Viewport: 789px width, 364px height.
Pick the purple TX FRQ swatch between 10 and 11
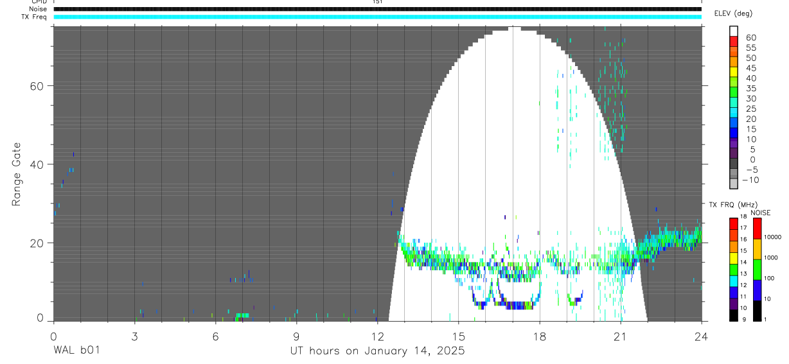[733, 304]
